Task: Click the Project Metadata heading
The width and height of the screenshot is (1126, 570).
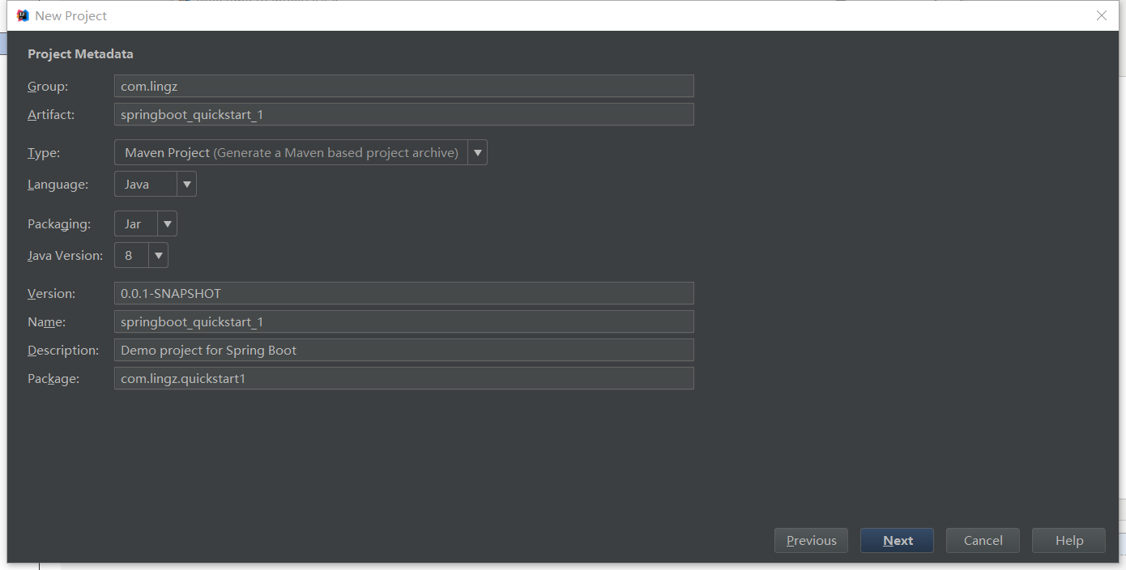Action: pos(80,54)
